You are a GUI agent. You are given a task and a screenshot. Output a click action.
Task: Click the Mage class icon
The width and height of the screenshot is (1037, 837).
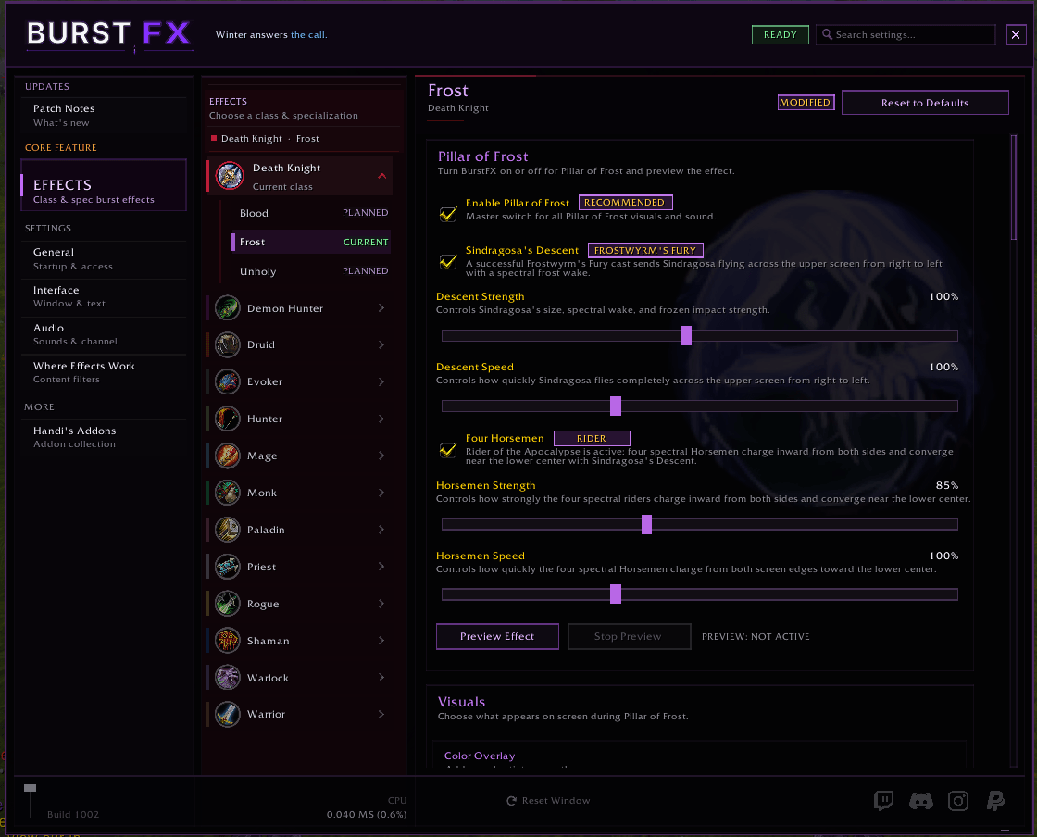(228, 456)
